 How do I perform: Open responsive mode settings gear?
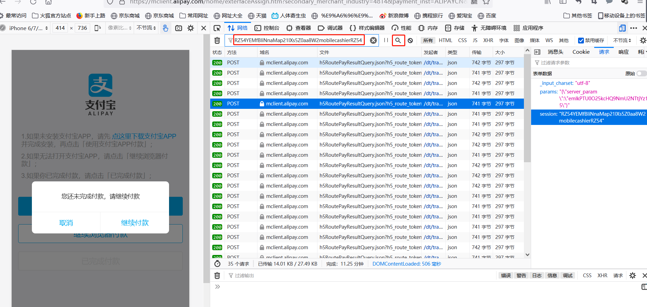(191, 28)
